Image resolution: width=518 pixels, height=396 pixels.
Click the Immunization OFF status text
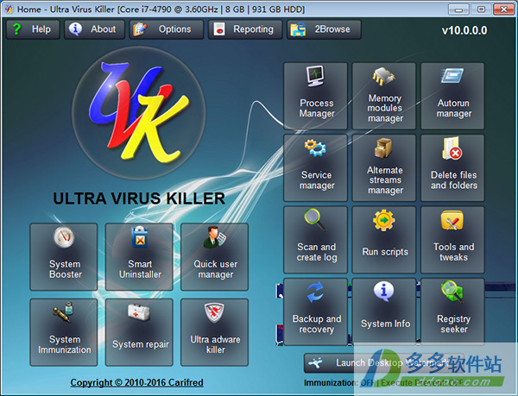coord(339,383)
